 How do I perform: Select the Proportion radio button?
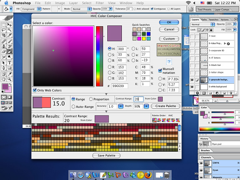pos(91,99)
